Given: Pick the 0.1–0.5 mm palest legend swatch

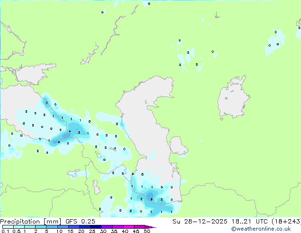Looking at the screenshot, I should [x=8, y=227].
